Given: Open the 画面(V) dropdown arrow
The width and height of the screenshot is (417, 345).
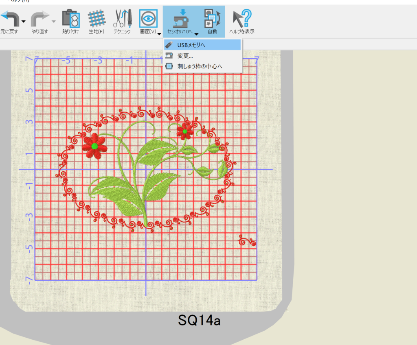Looking at the screenshot, I should click(x=159, y=34).
